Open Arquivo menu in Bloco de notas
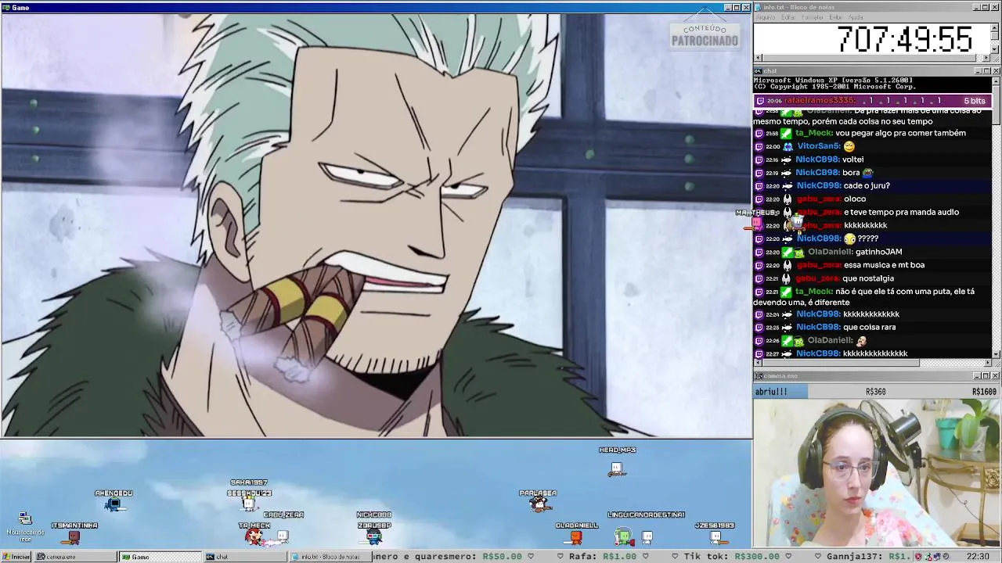This screenshot has width=1002, height=563. pos(765,17)
